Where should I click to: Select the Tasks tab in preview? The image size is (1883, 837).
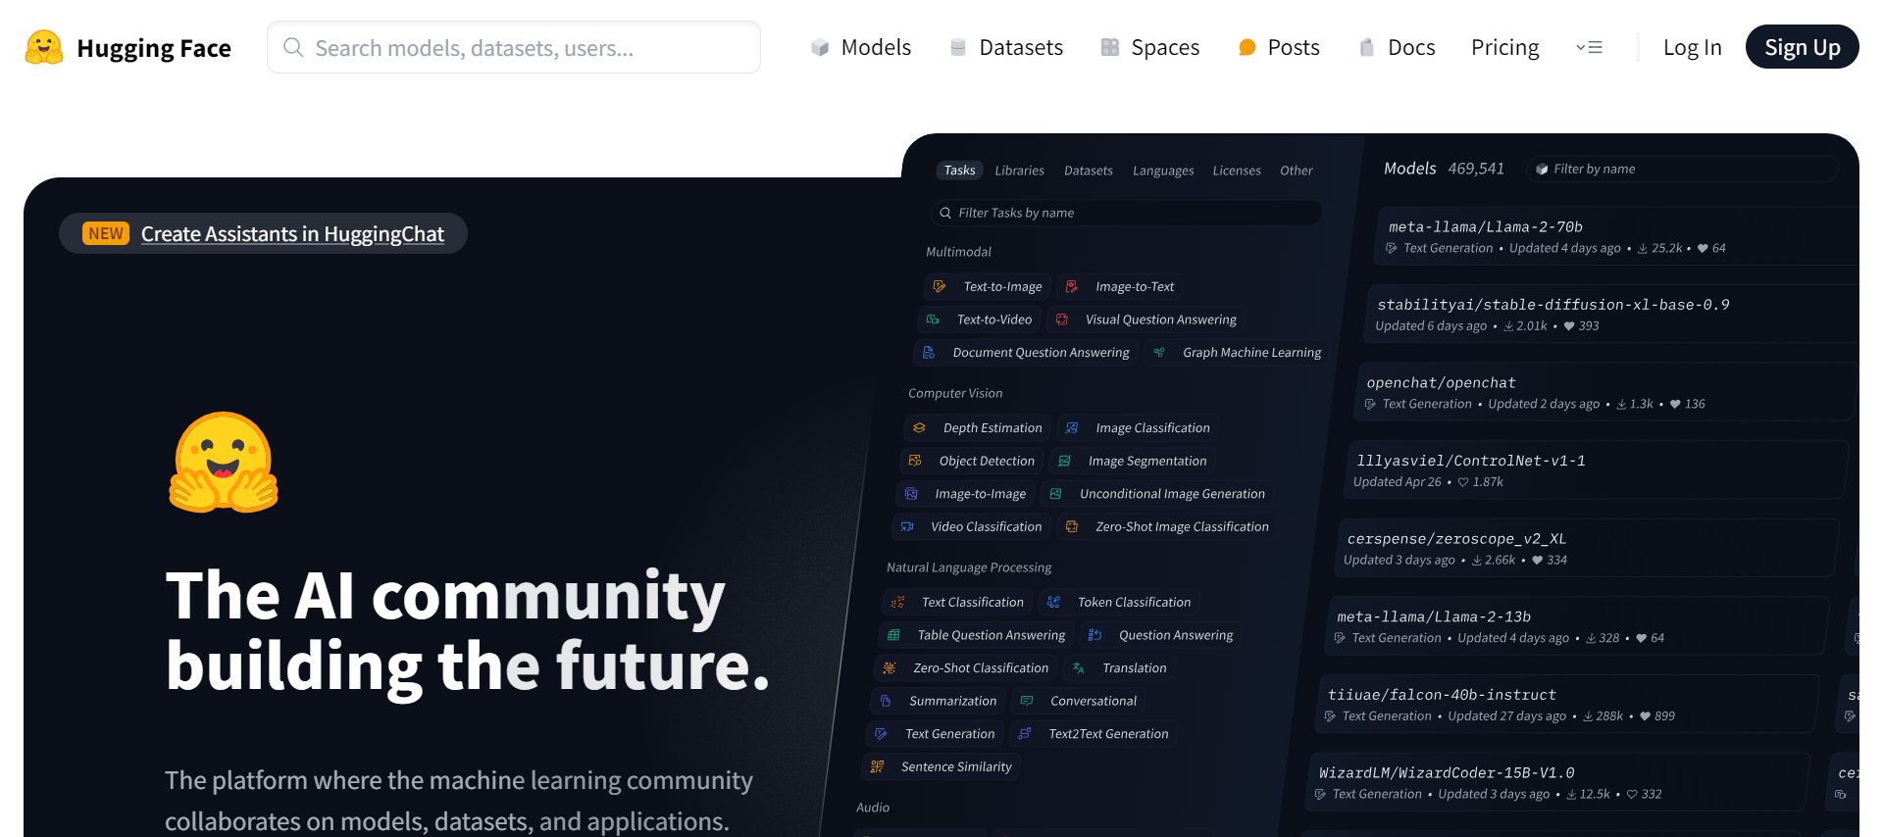tap(959, 170)
